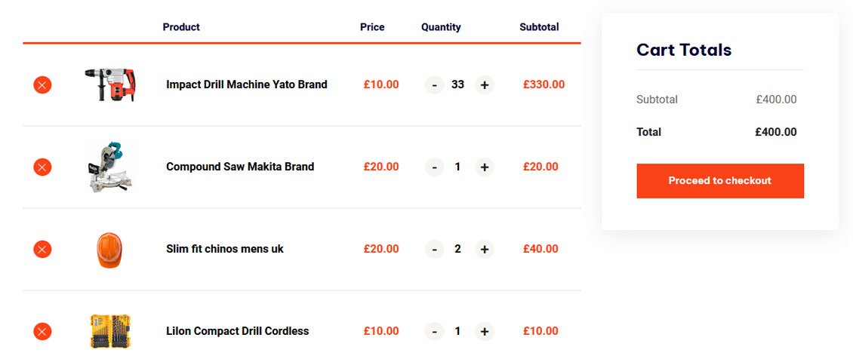Decrease Slim fit chinos quantity
Viewport: 853px width, 362px height.
point(434,250)
